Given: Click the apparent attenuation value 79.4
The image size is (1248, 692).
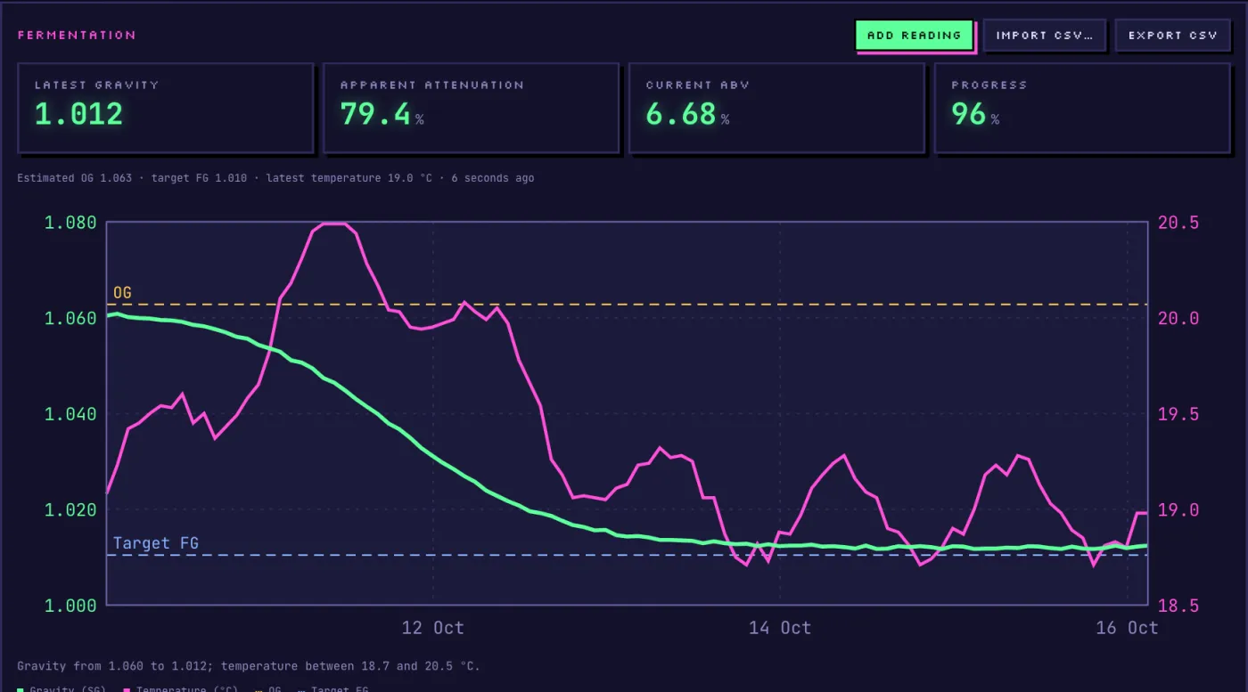Looking at the screenshot, I should [x=375, y=114].
